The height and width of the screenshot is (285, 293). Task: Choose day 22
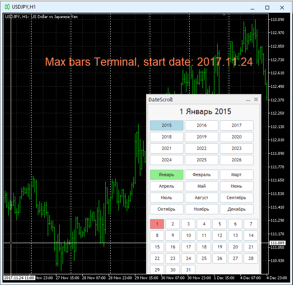point(157,259)
